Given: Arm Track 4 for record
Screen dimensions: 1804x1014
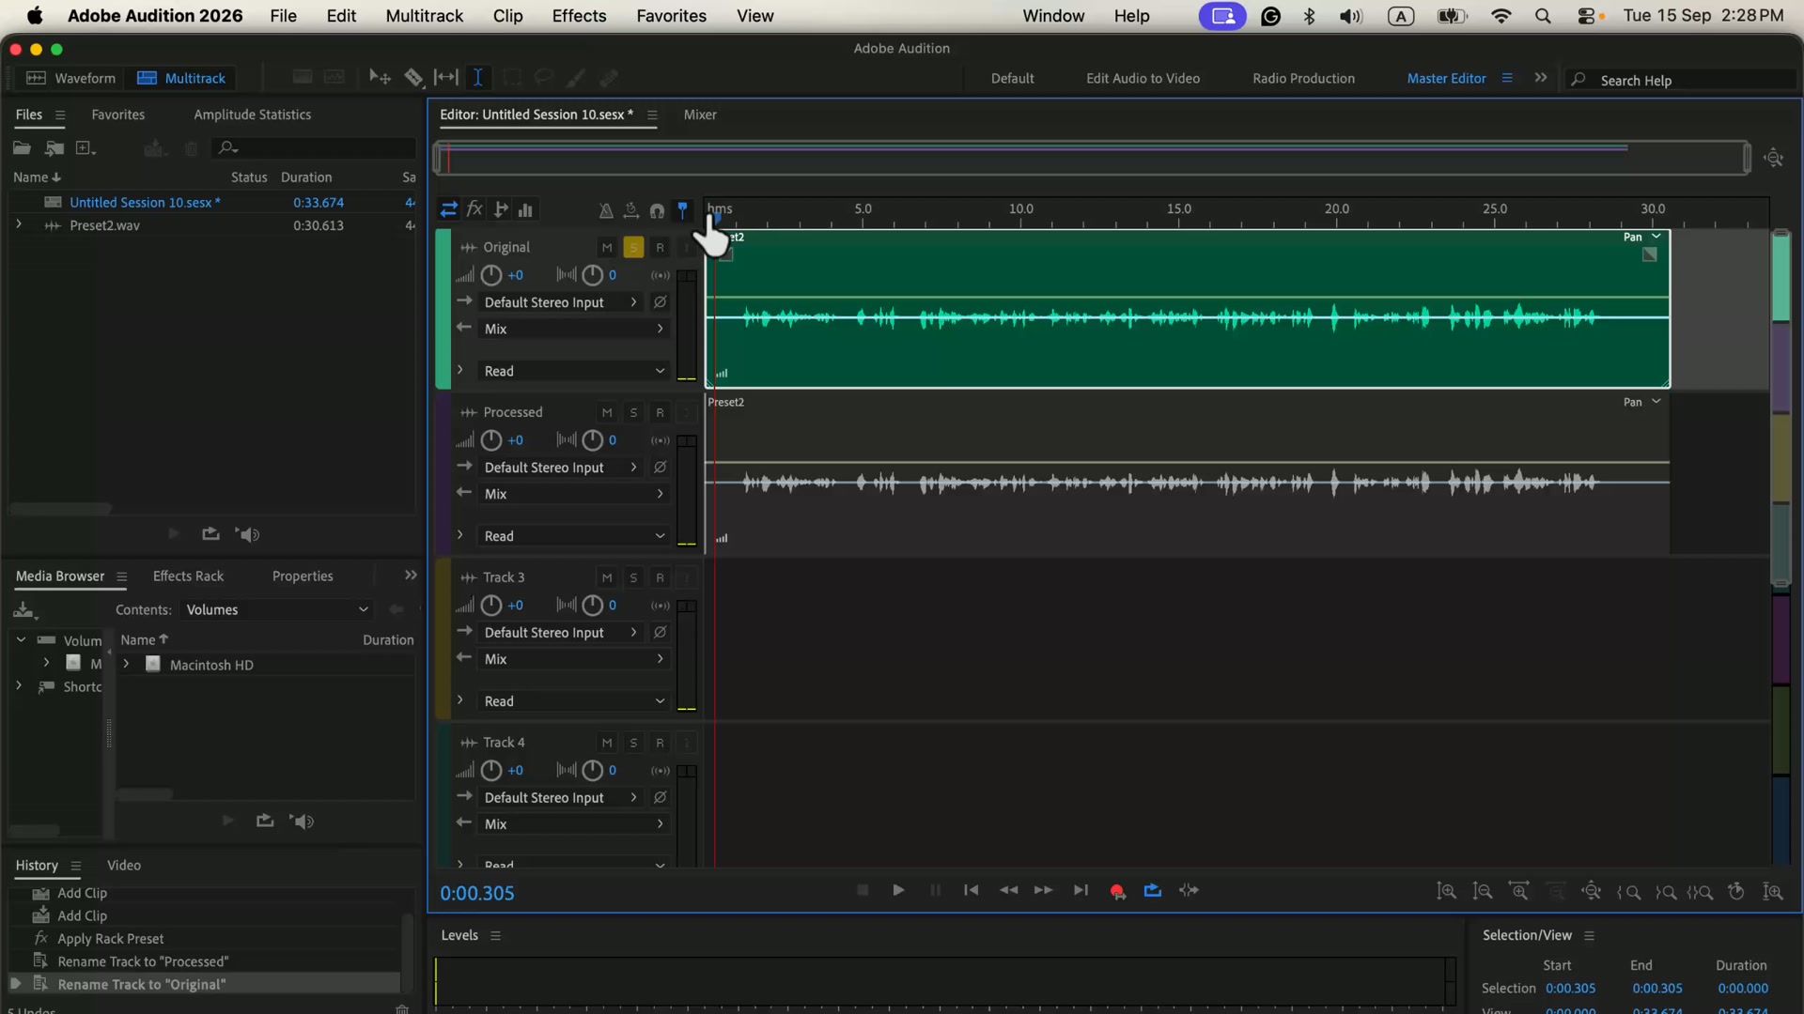Looking at the screenshot, I should coord(661,744).
